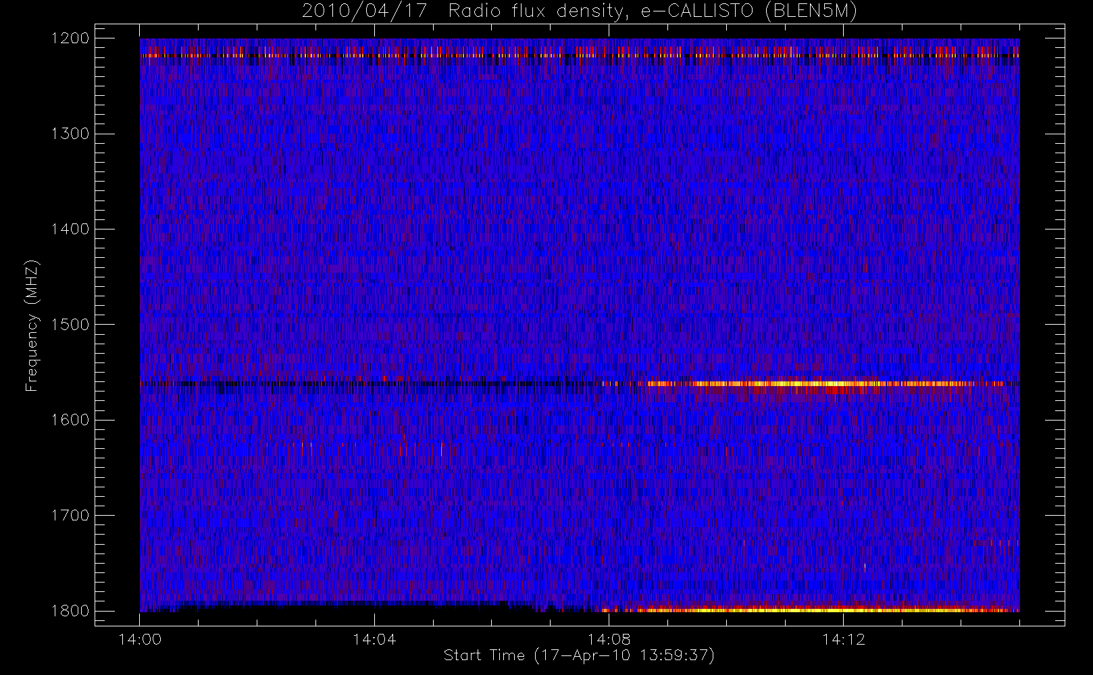Image resolution: width=1093 pixels, height=675 pixels.
Task: Select the 1500 frequency tick label
Action: 70,325
